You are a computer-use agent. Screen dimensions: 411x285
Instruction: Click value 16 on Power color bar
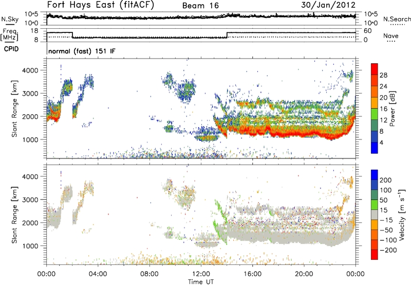383,109
